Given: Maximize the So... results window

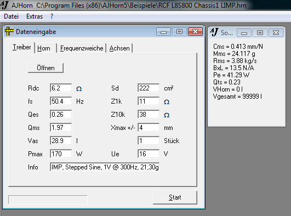Looking at the screenshot, I should (260, 33).
